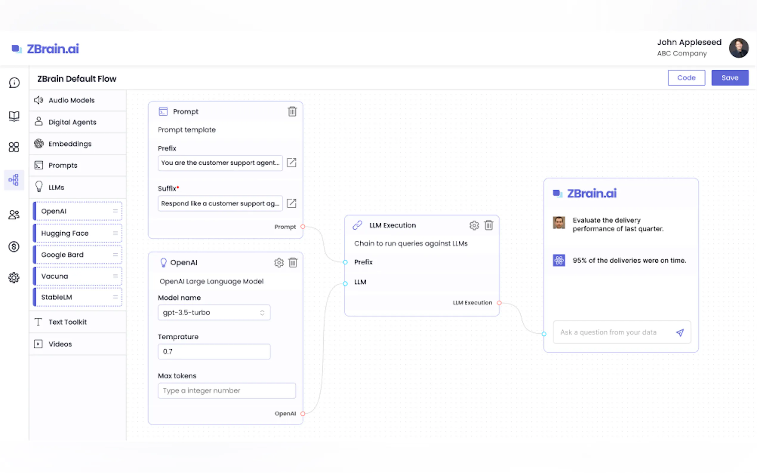The height and width of the screenshot is (473, 757).
Task: Open the users sidebar icon
Action: pyautogui.click(x=14, y=214)
